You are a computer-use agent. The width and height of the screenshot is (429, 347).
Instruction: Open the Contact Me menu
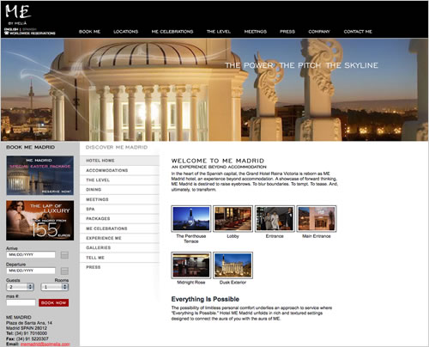(x=358, y=32)
